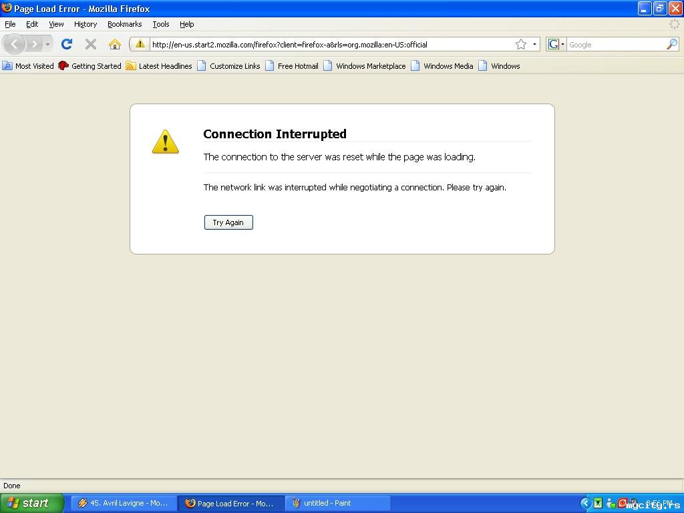Image resolution: width=684 pixels, height=513 pixels.
Task: Close the Firefox window
Action: (x=675, y=8)
